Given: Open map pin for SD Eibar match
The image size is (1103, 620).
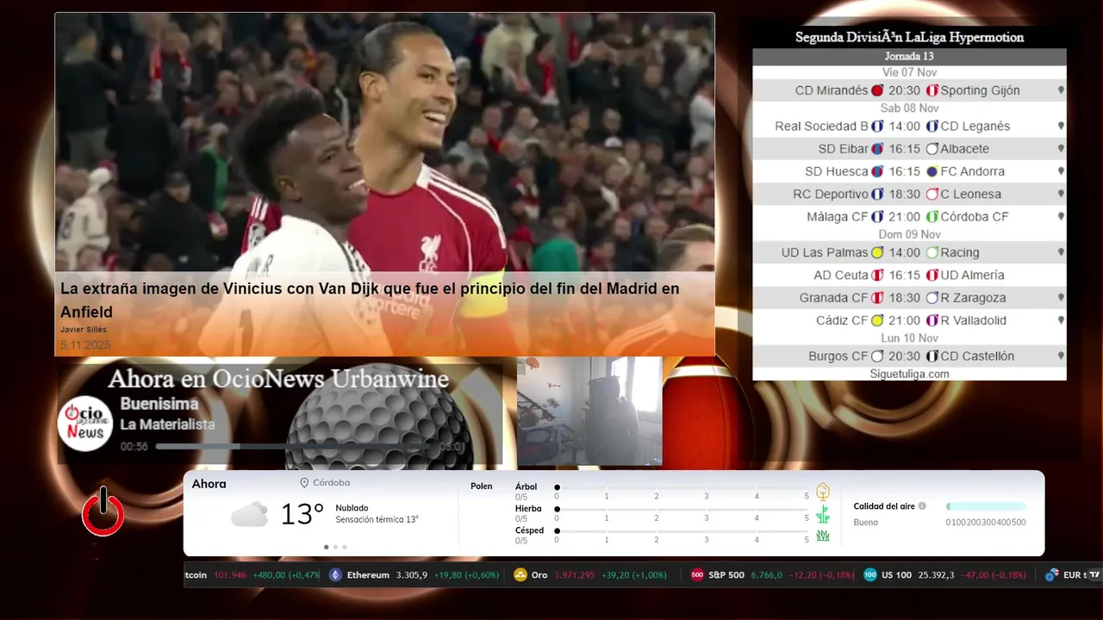Looking at the screenshot, I should (x=1061, y=149).
